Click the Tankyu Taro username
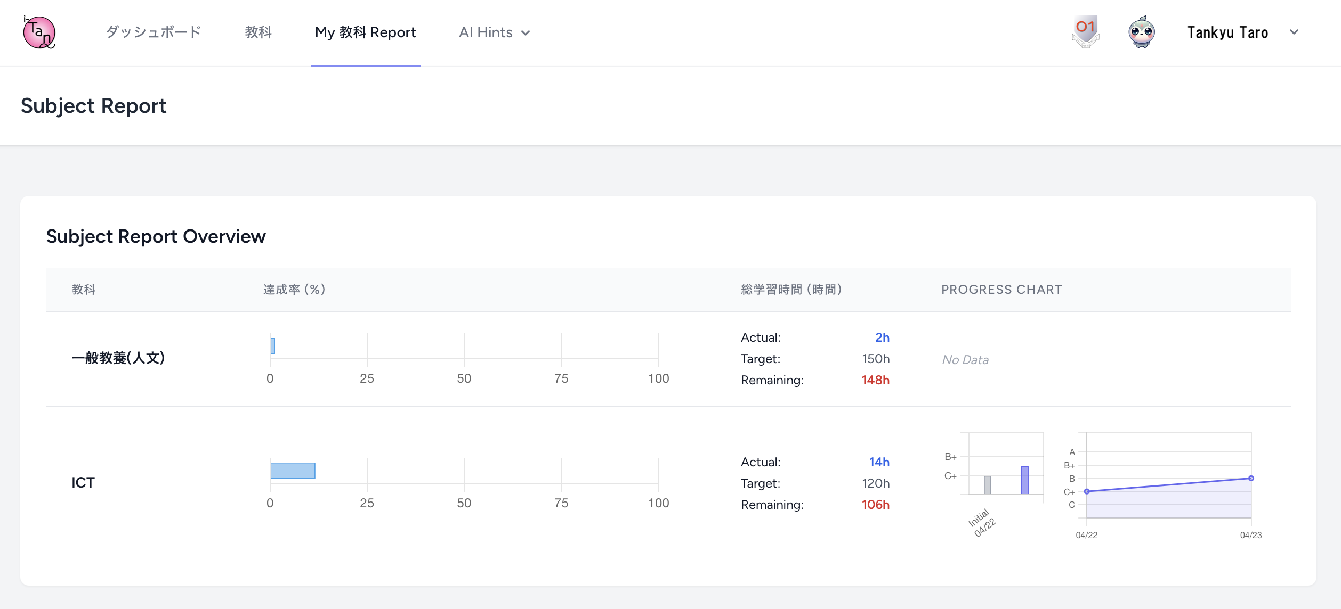This screenshot has width=1341, height=609. point(1227,32)
